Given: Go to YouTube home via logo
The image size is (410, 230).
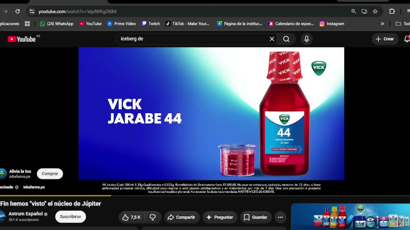Looking at the screenshot, I should [22, 39].
